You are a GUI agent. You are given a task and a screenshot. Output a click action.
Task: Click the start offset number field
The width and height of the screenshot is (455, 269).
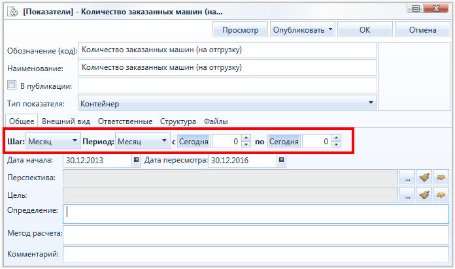click(x=227, y=142)
